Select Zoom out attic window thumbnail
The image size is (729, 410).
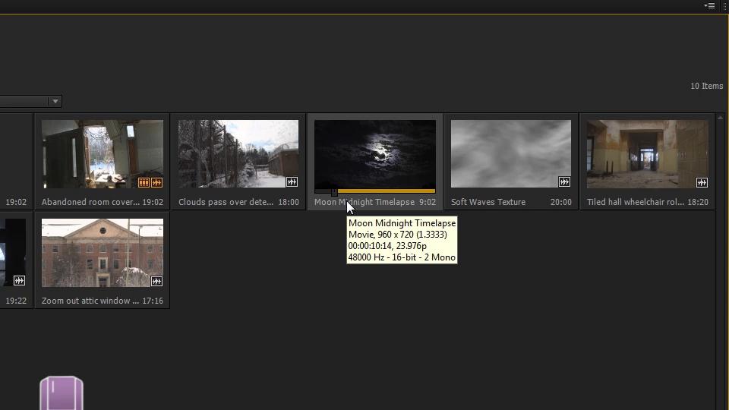click(x=103, y=253)
